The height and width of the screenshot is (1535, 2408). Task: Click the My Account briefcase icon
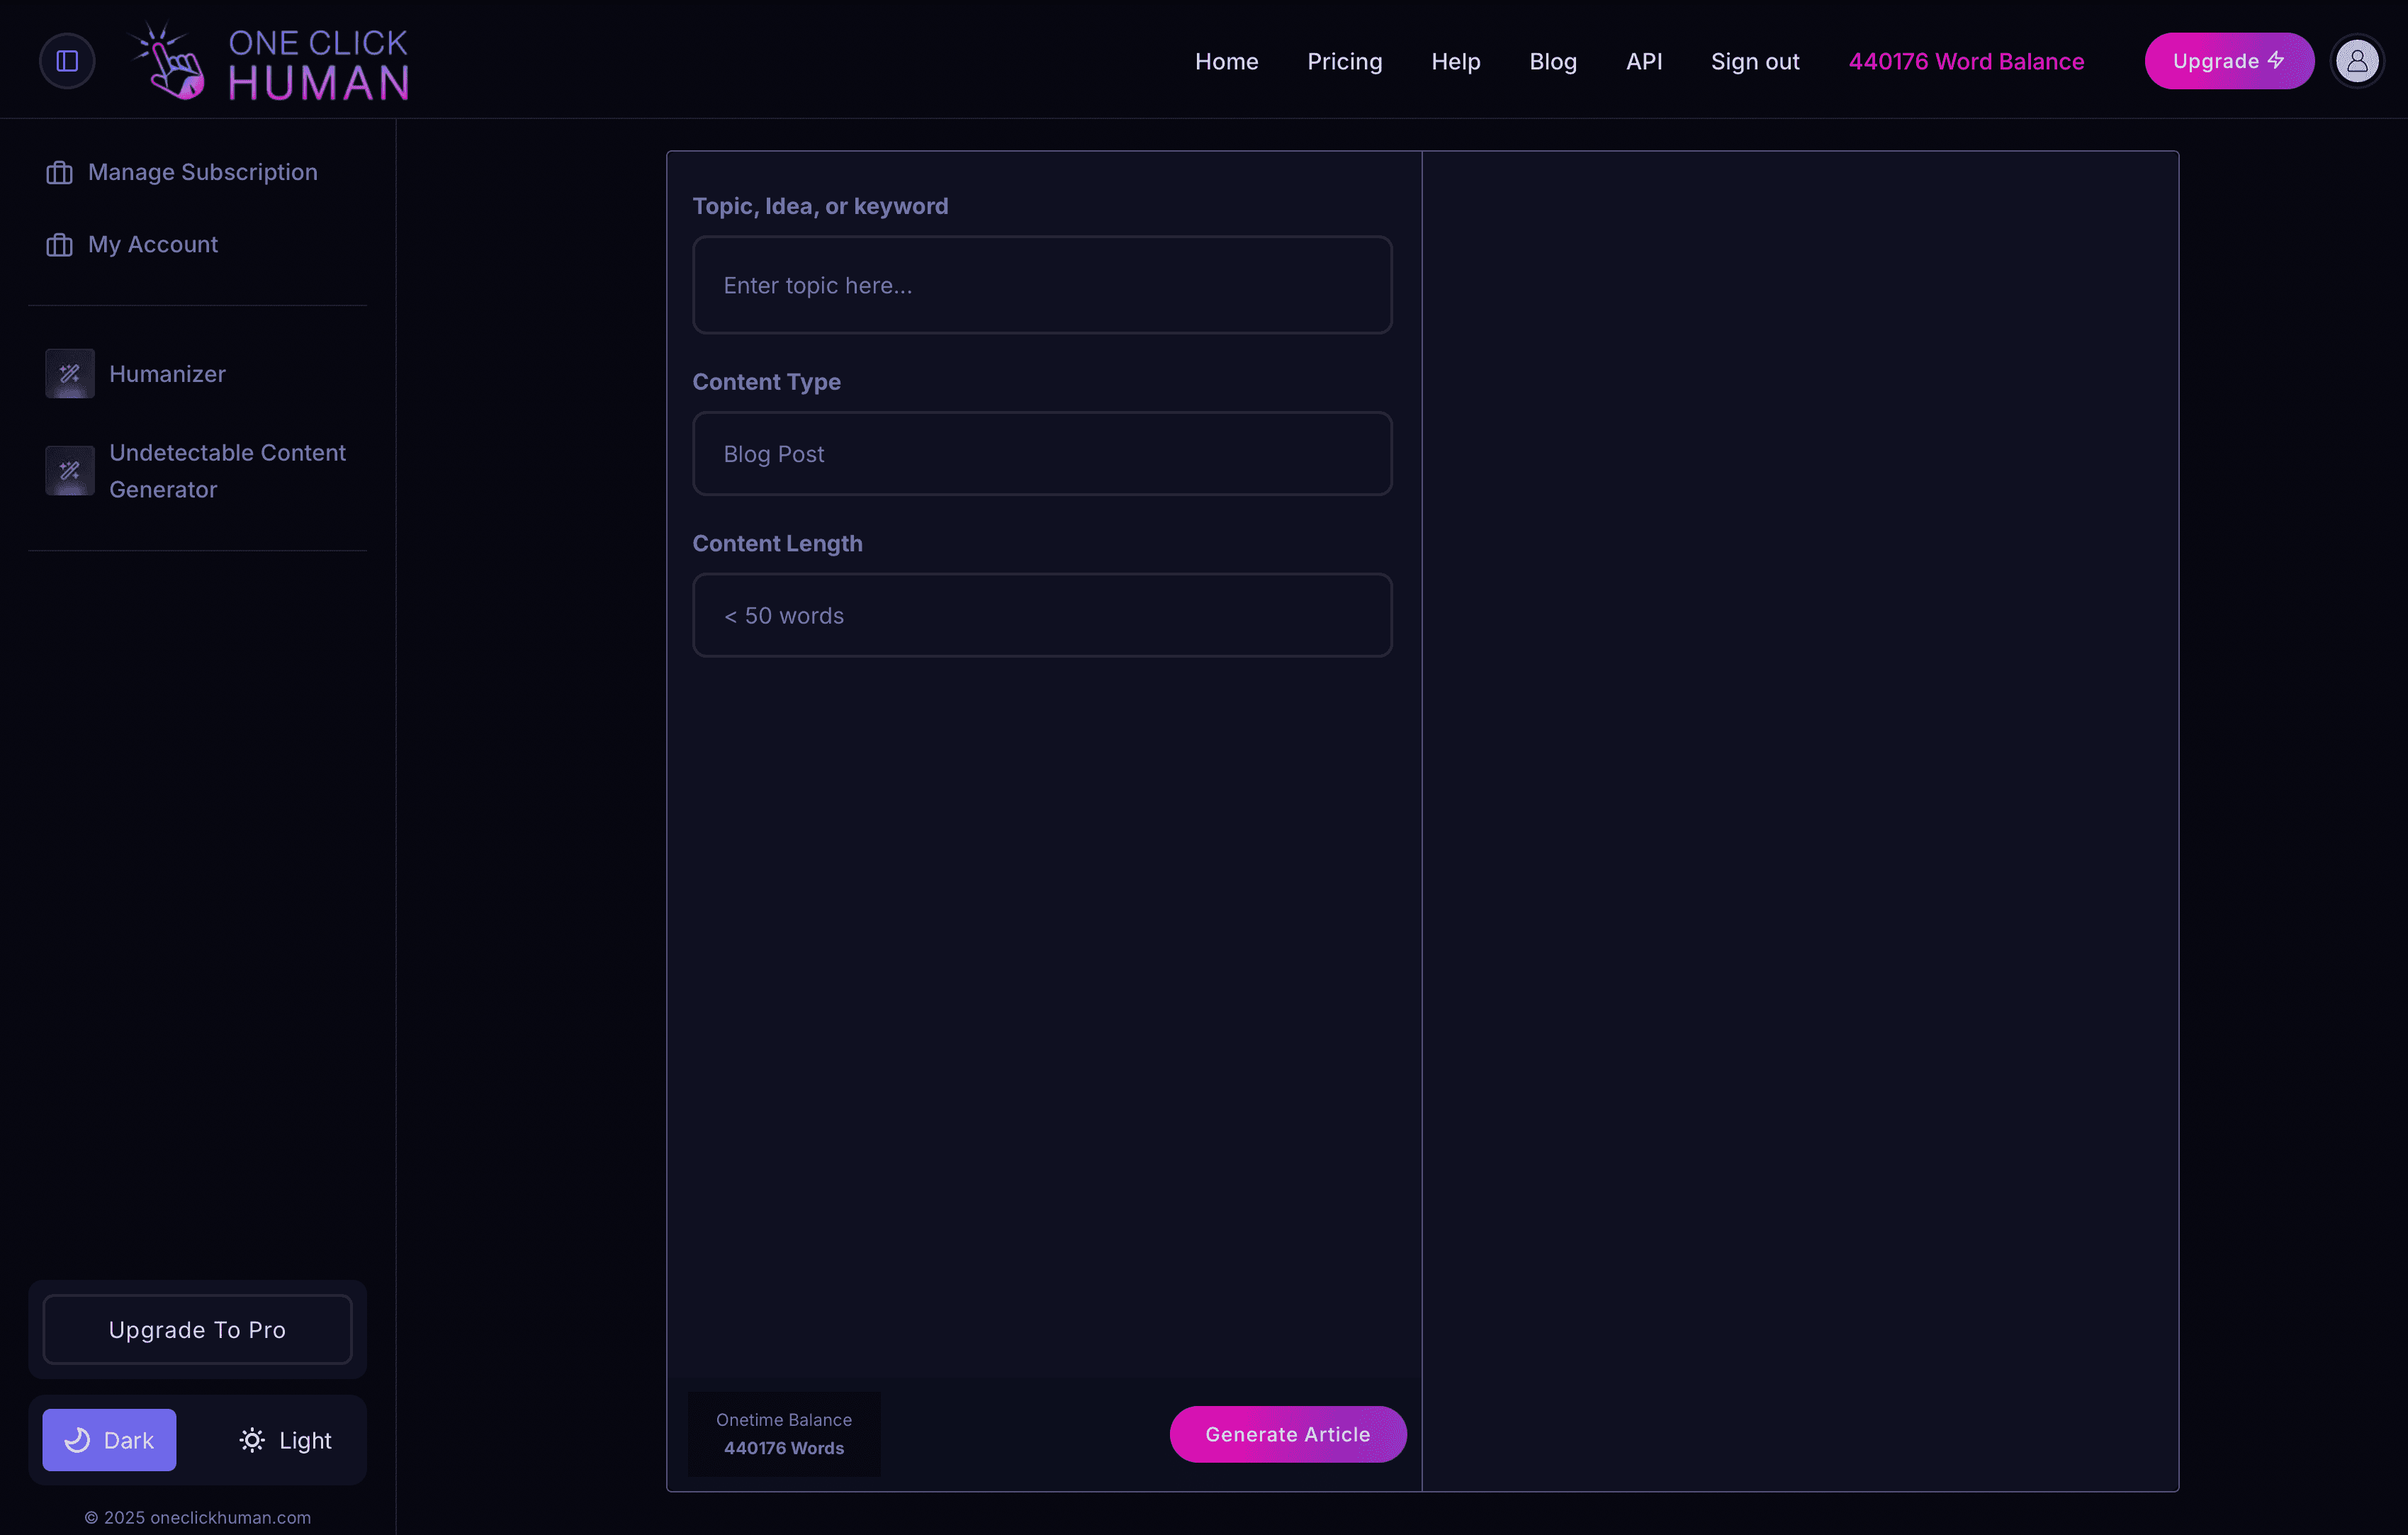(x=60, y=245)
